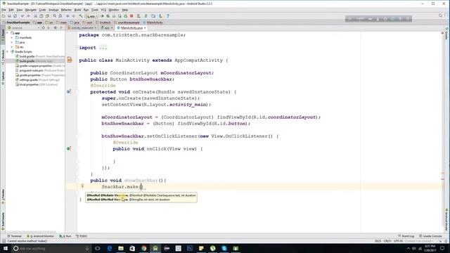
Task: Click the Paste icon in the toolbar
Action: (47, 16)
